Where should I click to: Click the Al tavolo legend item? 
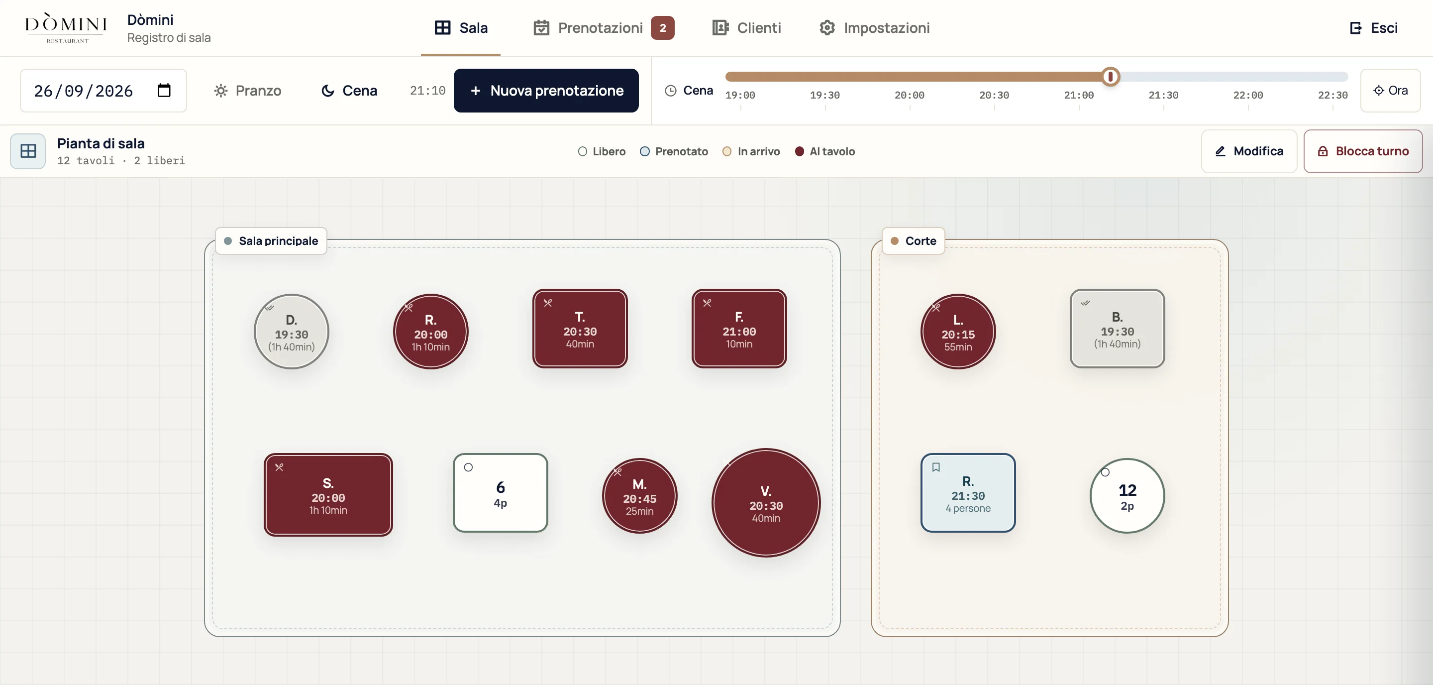[825, 151]
